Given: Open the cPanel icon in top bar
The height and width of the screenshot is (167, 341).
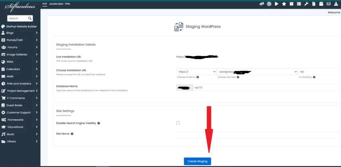Looking at the screenshot, I should click(262, 4).
